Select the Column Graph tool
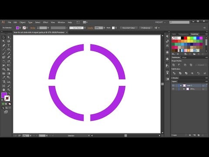 [x=9, y=82]
